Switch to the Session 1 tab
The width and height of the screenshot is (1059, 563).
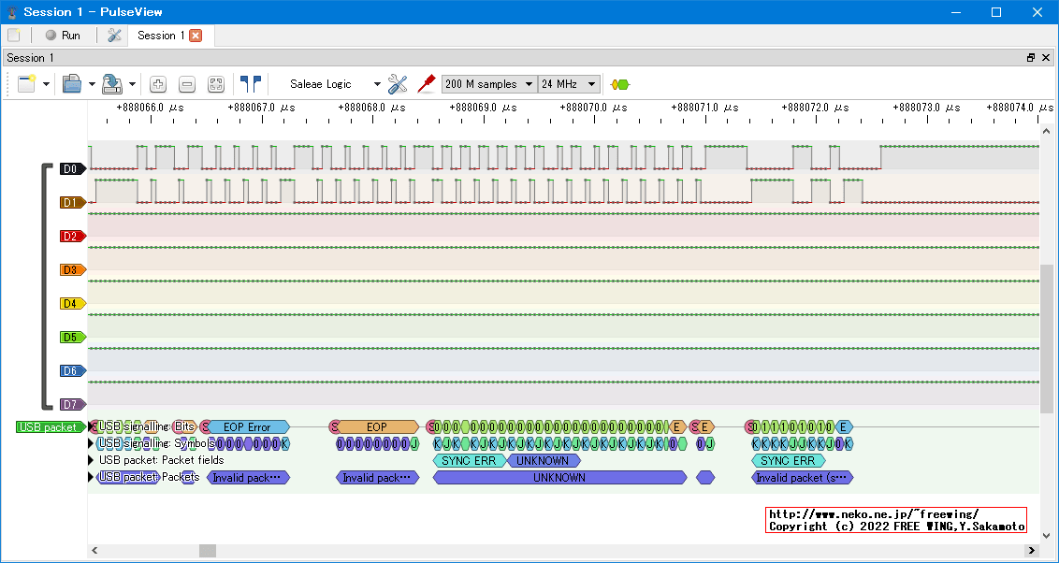(x=160, y=36)
